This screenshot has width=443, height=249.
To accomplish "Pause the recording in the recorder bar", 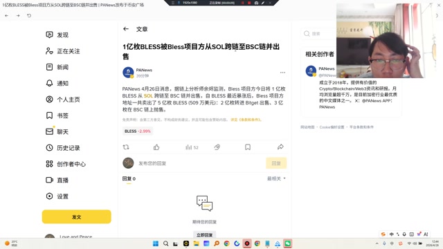I will 242,3.
